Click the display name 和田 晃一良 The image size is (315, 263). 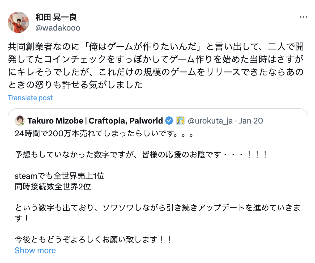(56, 17)
